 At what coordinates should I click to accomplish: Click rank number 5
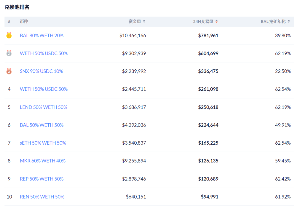(9, 107)
